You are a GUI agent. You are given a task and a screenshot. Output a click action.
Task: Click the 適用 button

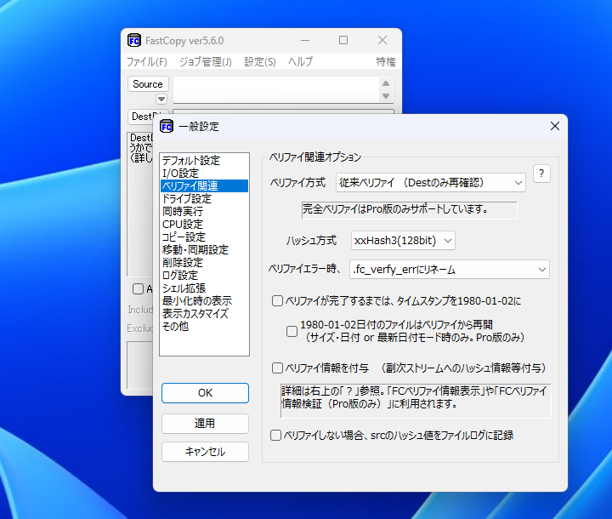point(205,423)
